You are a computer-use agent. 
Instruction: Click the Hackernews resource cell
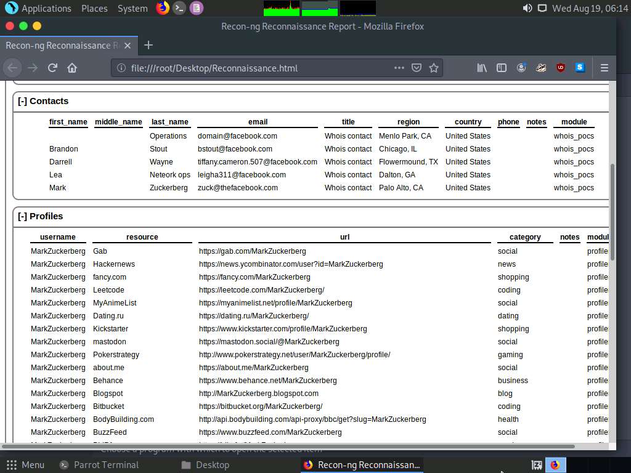[x=114, y=264]
